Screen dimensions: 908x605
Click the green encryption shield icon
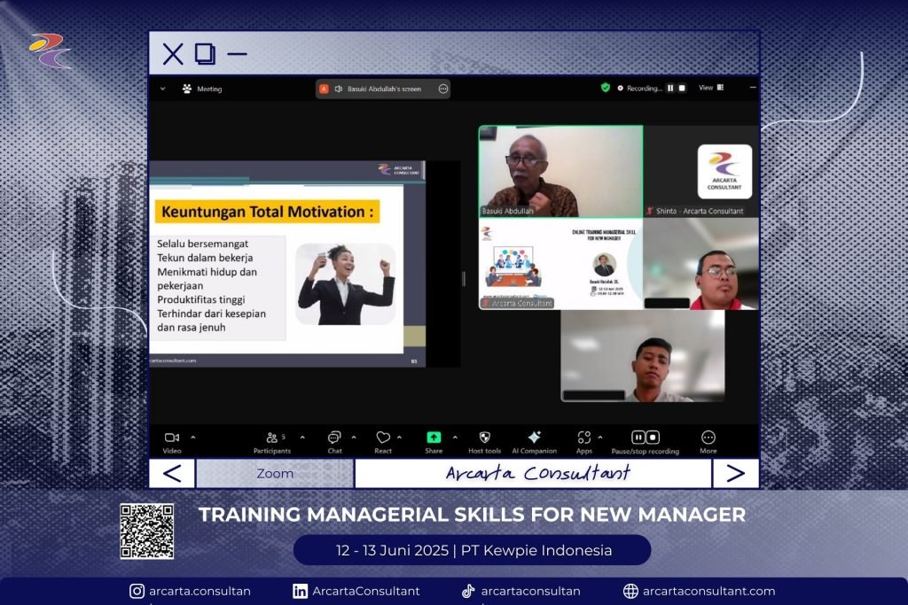pyautogui.click(x=606, y=89)
